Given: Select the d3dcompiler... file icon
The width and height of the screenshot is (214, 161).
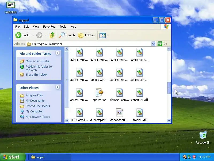Looking at the screenshot, I should 99,112.
